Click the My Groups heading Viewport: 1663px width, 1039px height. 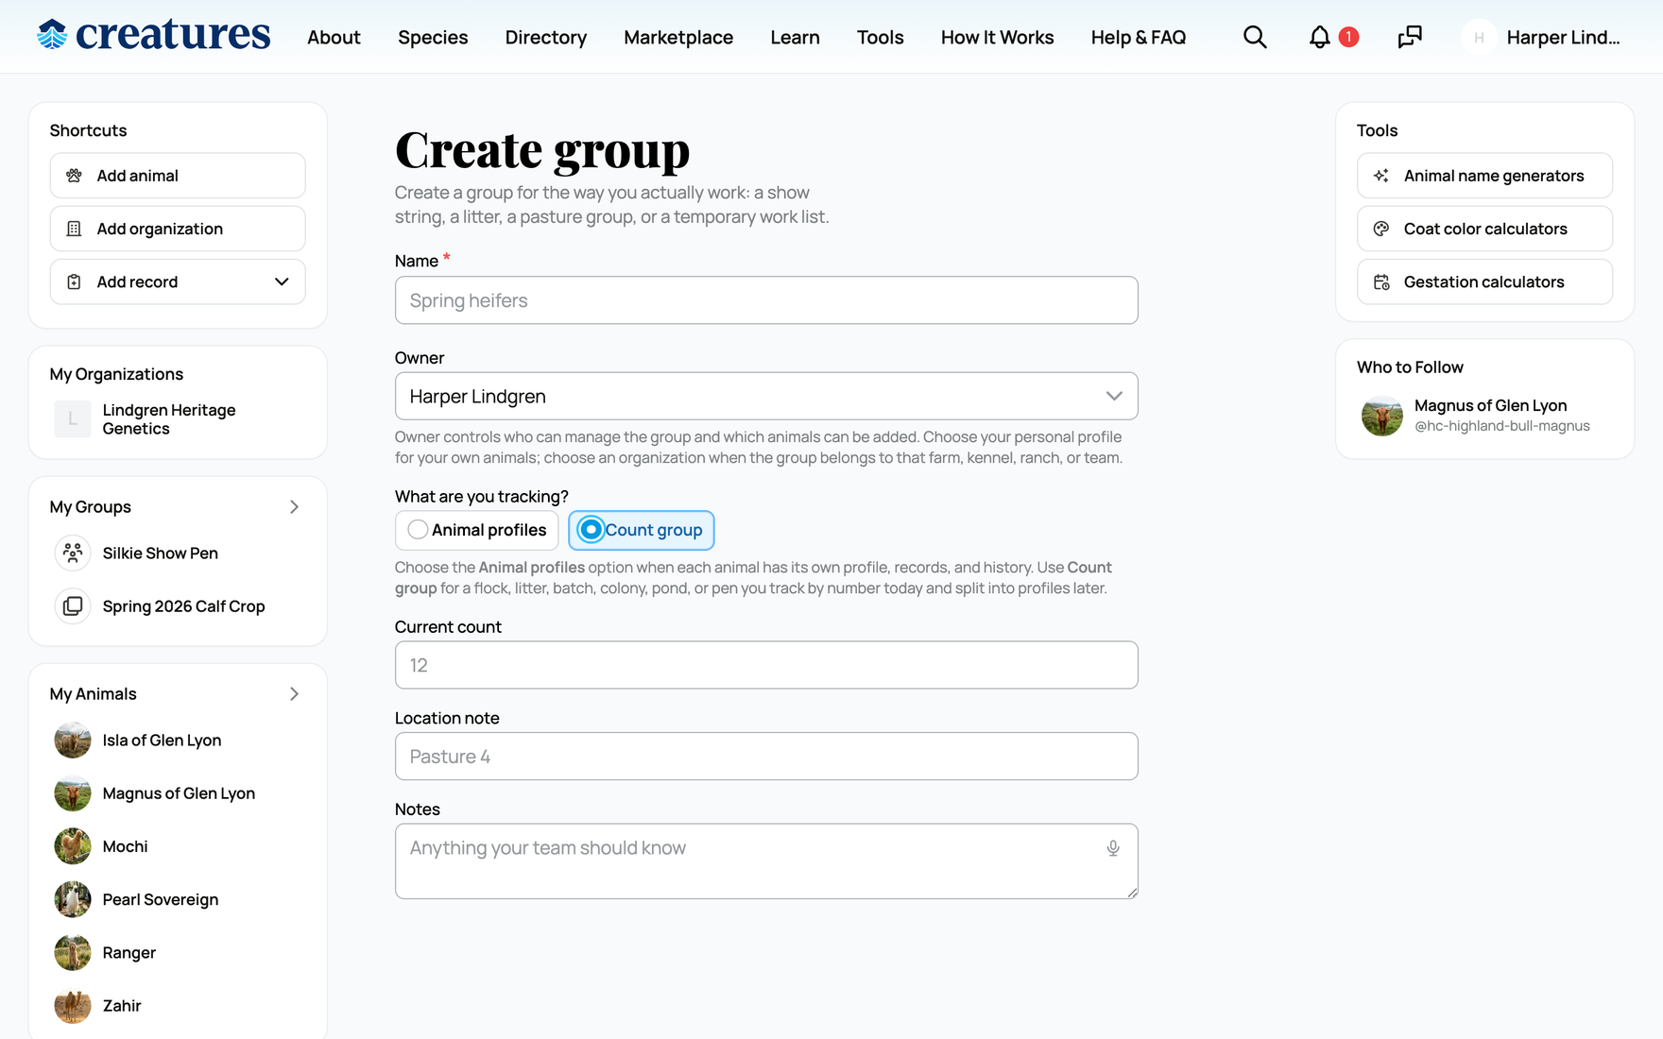click(91, 507)
